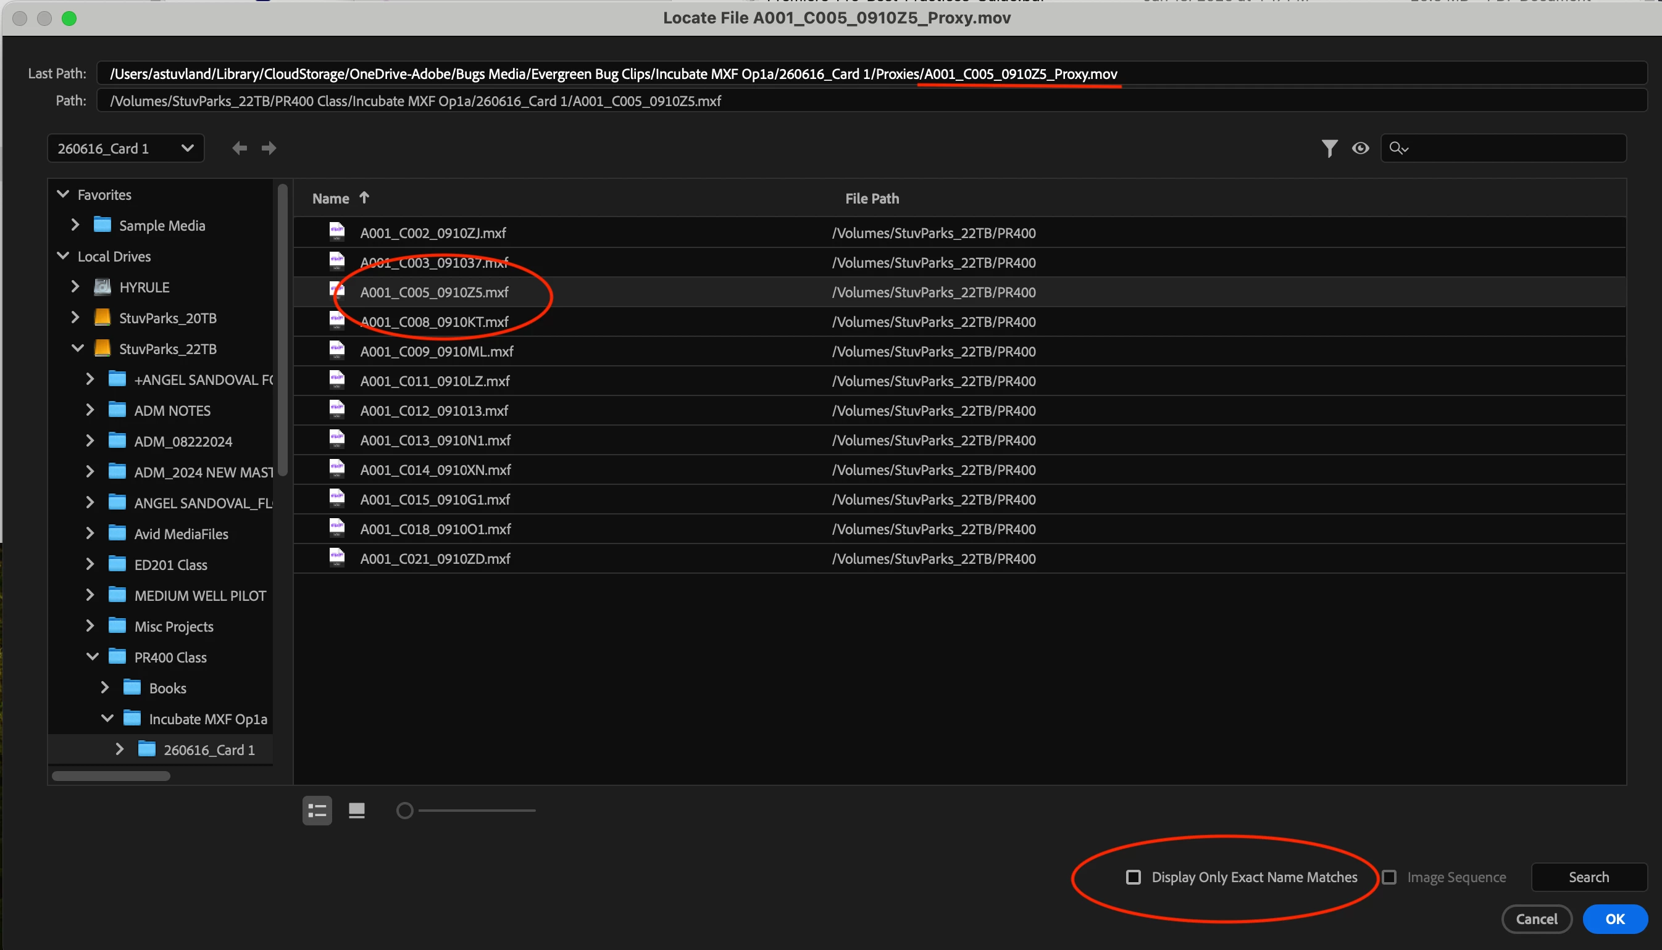Select the A001_C003_091037.mxf file
The width and height of the screenshot is (1662, 950).
(959, 262)
